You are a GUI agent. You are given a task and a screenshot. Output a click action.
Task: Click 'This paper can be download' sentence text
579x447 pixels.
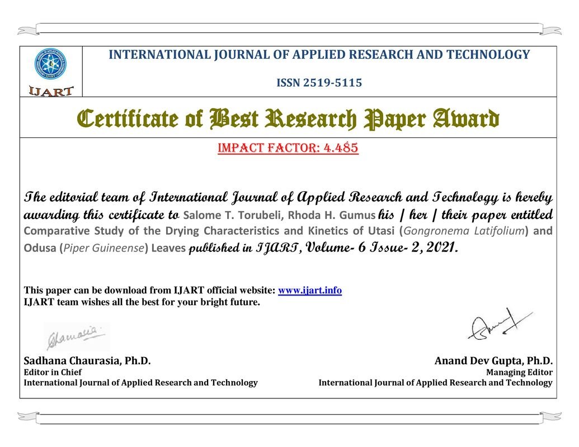click(x=149, y=290)
